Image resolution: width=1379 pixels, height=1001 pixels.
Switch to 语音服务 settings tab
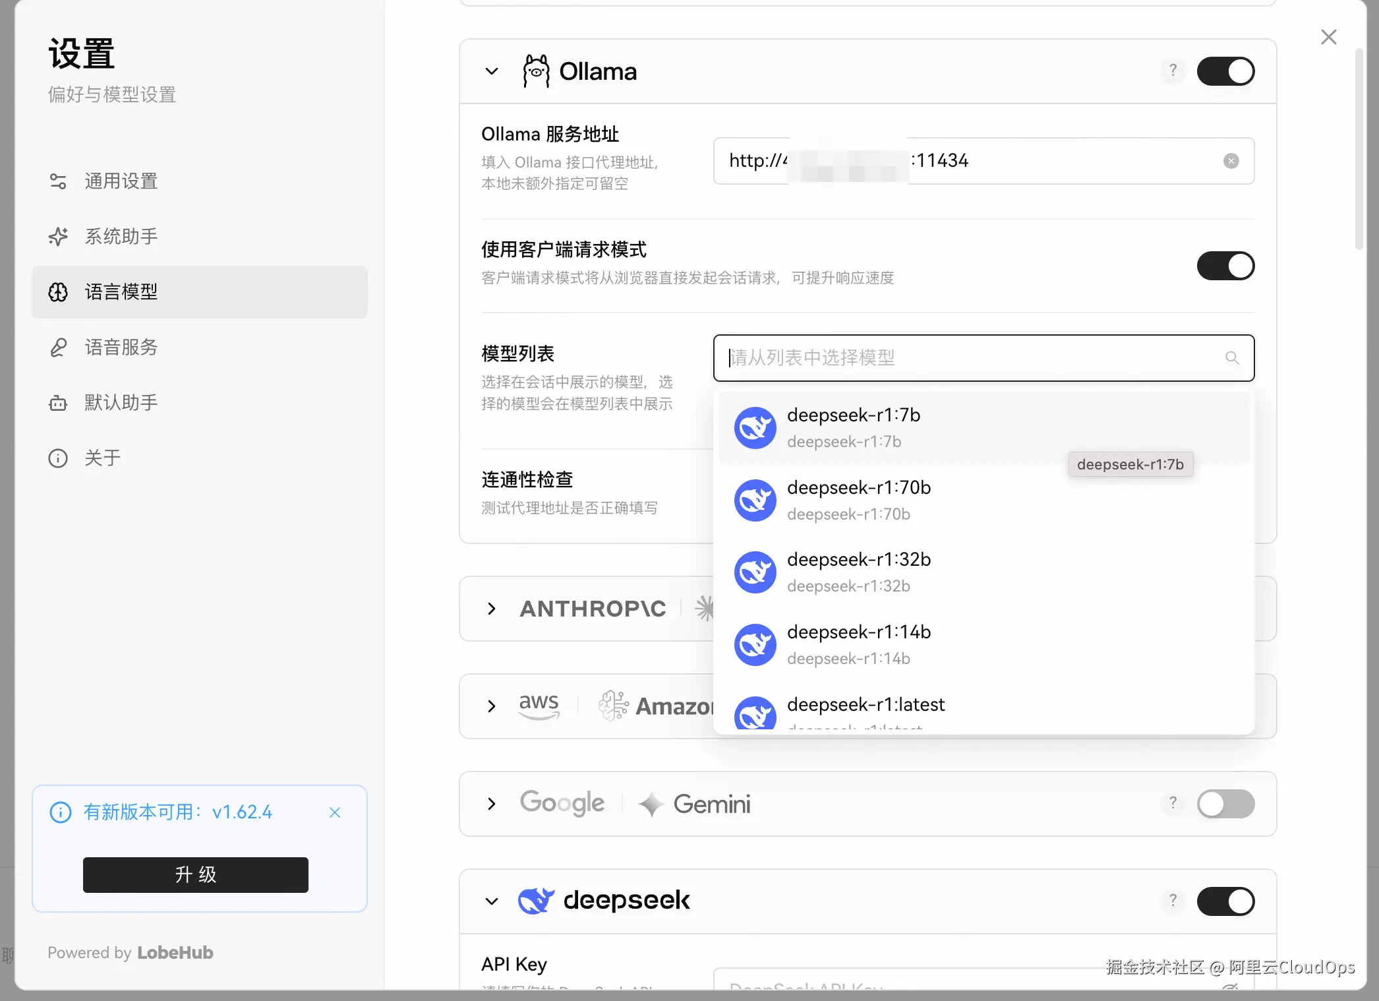(x=121, y=348)
